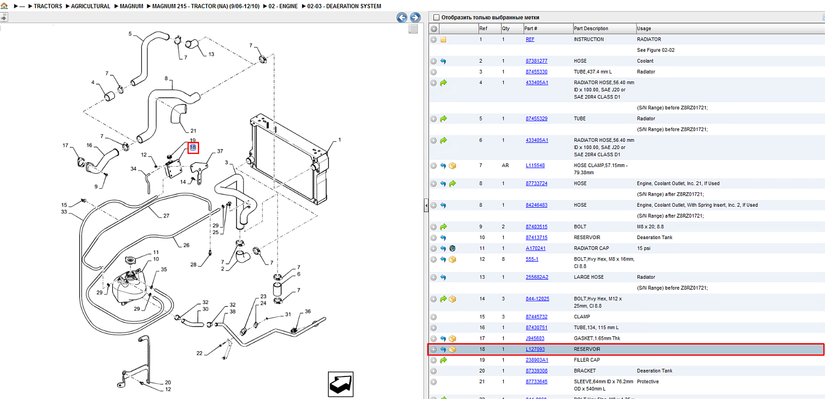Viewport: 825px width, 399px height.
Task: Expand the RADIATOR CAP row plus icon
Action: tap(434, 248)
